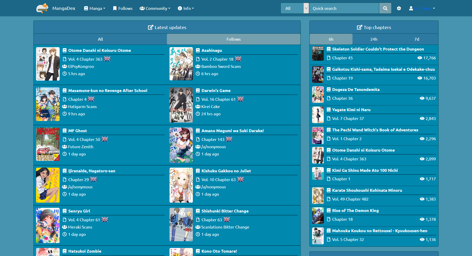The height and width of the screenshot is (256, 472).
Task: Expand the Community dropdown menu
Action: 155,8
